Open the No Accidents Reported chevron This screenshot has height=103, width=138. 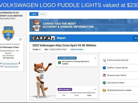pyautogui.click(x=95, y=58)
